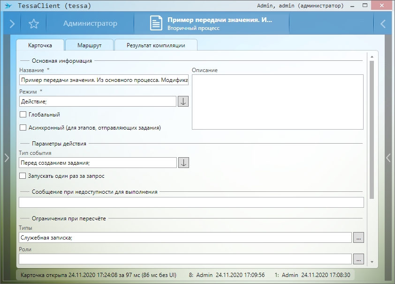Toggle the Асинхронный checkbox
The height and width of the screenshot is (284, 395).
(23, 127)
